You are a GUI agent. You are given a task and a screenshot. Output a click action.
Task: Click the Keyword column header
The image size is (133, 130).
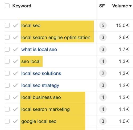pos(22,6)
